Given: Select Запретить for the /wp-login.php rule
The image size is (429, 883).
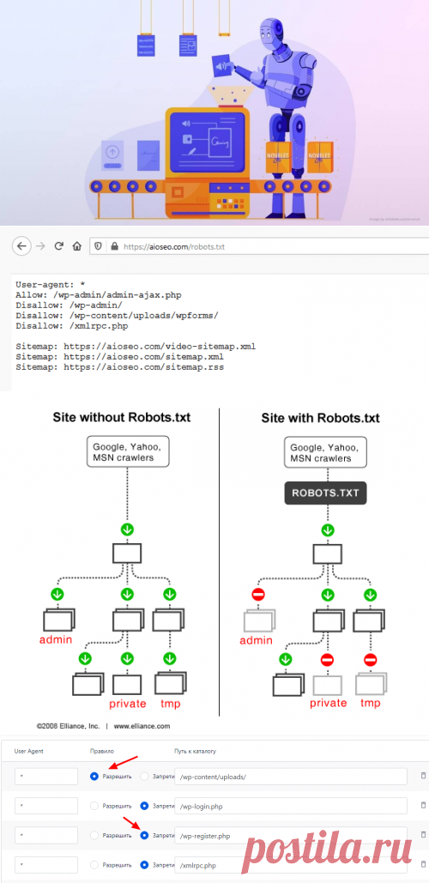Looking at the screenshot, I should [x=145, y=806].
